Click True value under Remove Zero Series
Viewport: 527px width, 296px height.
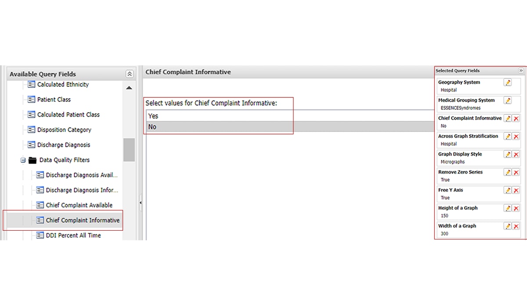coord(445,180)
